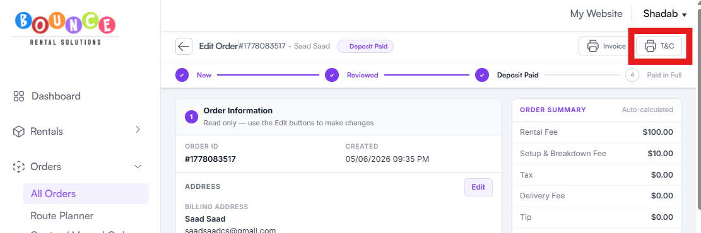701x233 pixels.
Task: Click the Orders icon in the sidebar
Action: pyautogui.click(x=18, y=167)
